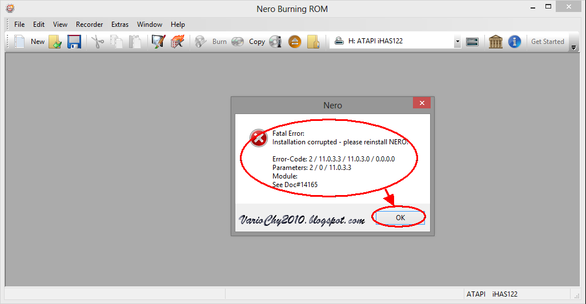The image size is (586, 304).
Task: Click the menu bar drag handle
Action: [7, 25]
